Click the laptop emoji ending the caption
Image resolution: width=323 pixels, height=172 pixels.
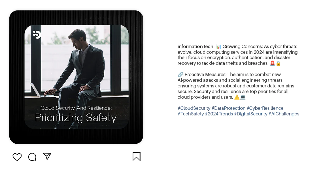tap(243, 97)
